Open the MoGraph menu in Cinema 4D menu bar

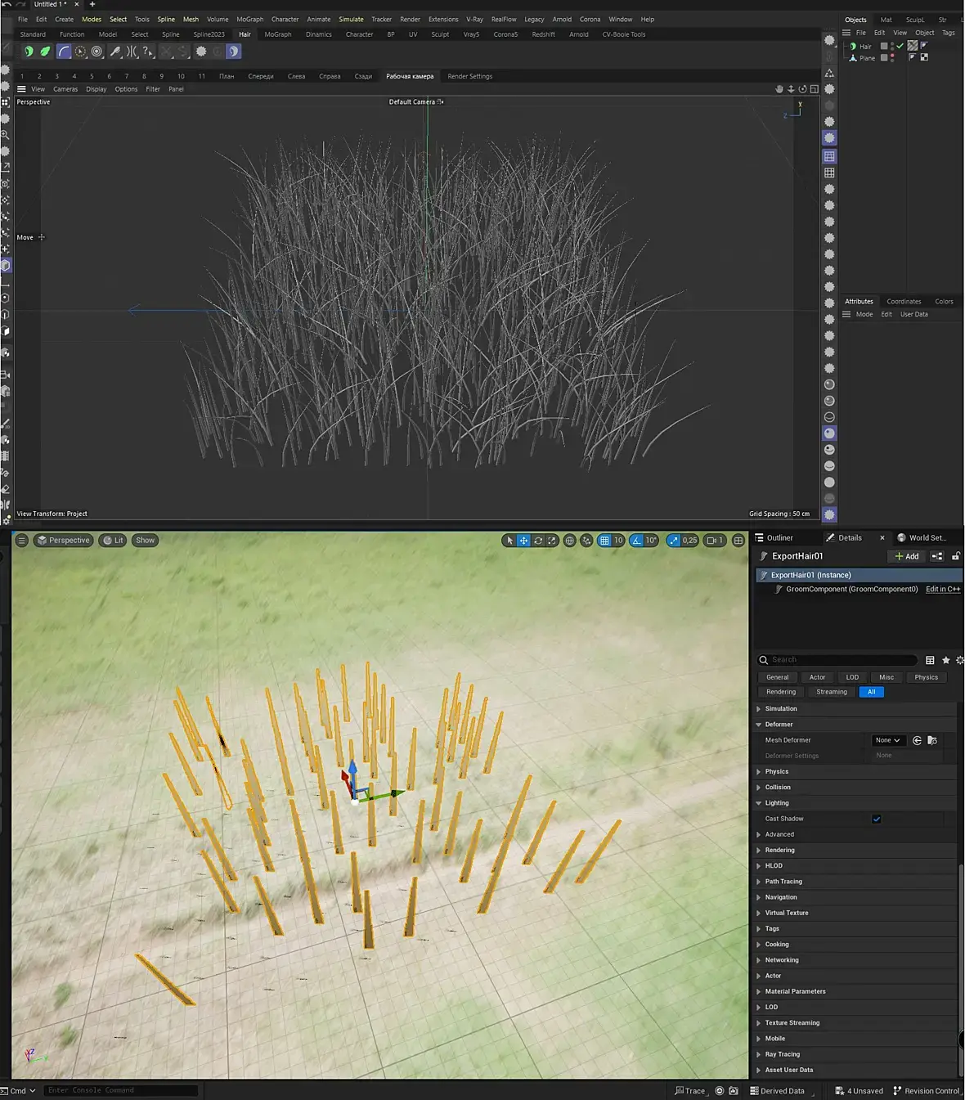pyautogui.click(x=249, y=20)
